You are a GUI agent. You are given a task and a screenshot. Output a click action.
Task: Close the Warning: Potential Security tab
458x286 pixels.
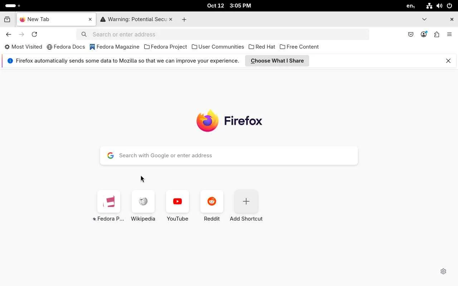coord(171,19)
